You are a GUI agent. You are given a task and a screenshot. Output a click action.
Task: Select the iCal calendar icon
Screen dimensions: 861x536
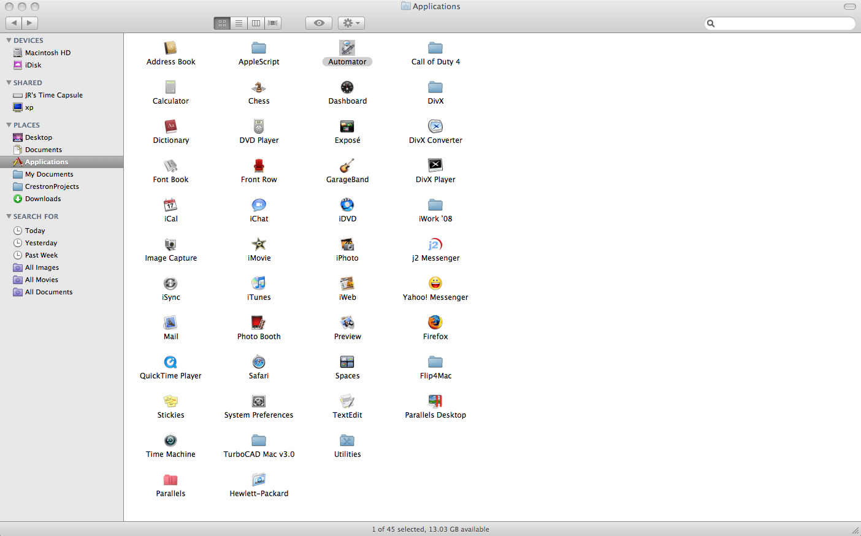[170, 205]
